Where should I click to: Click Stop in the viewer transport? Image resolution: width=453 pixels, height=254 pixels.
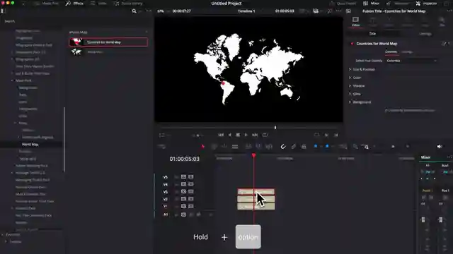click(x=238, y=135)
